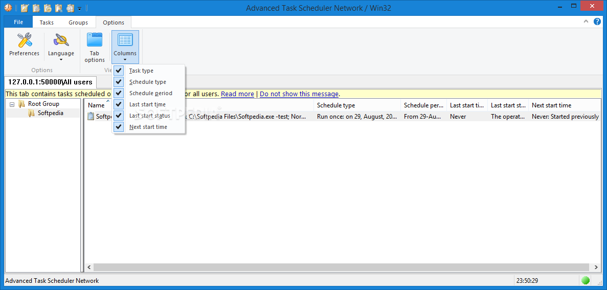Screen dimensions: 607x290
Task: Click the 23:50:29 clock in status bar
Action: (528, 281)
